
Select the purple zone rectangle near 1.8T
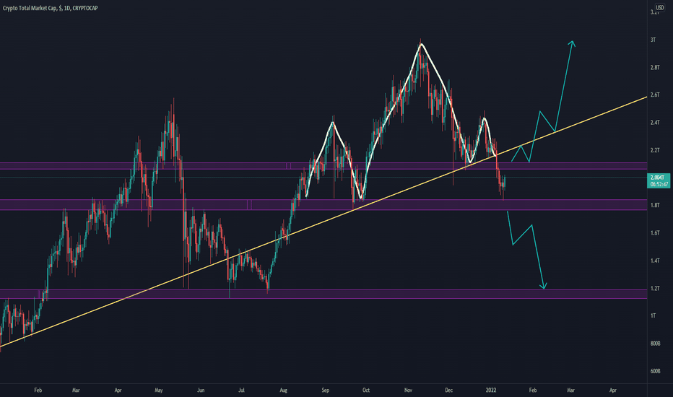point(324,205)
